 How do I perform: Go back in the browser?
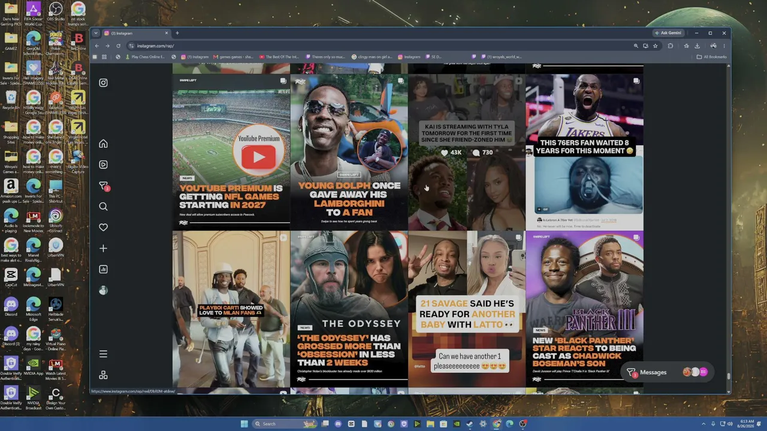pyautogui.click(x=96, y=45)
